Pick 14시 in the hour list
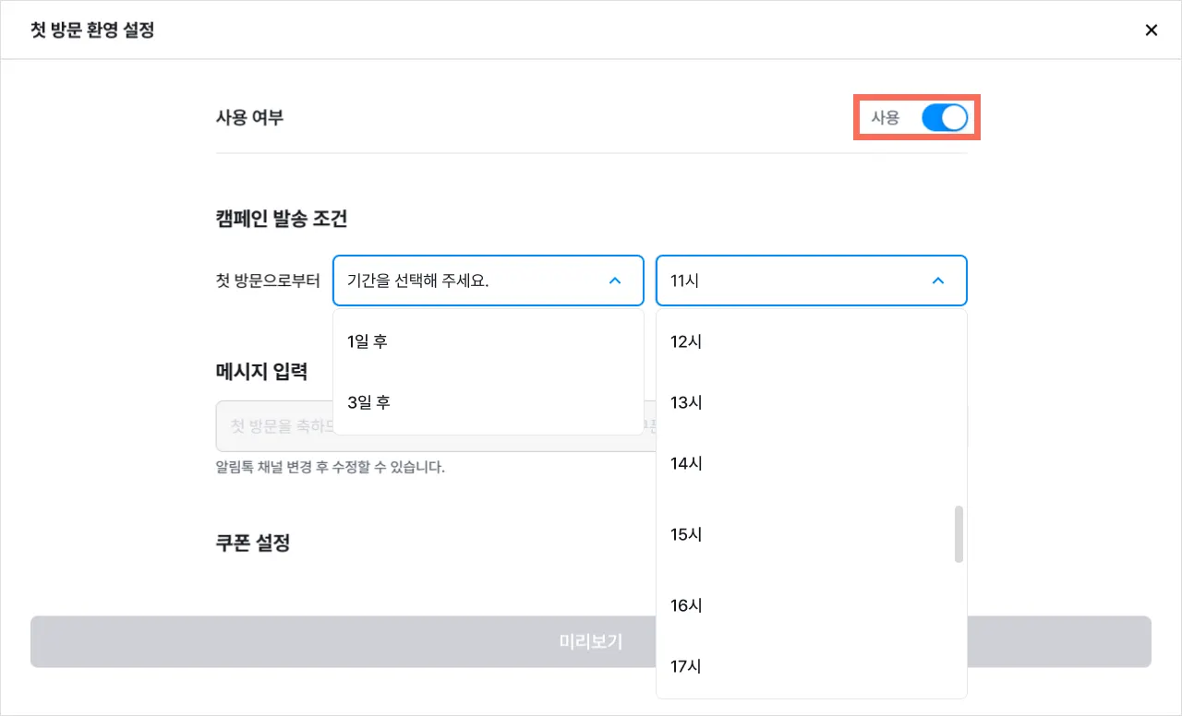Image resolution: width=1182 pixels, height=716 pixels. pyautogui.click(x=686, y=463)
